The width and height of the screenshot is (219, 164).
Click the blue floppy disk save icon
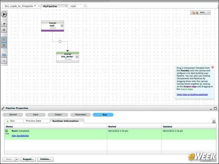coord(4,55)
